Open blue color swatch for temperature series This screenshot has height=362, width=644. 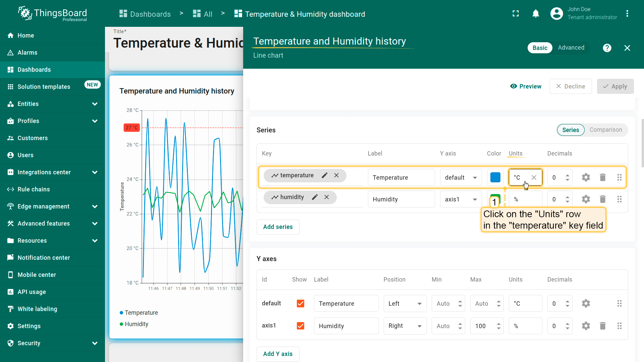495,177
